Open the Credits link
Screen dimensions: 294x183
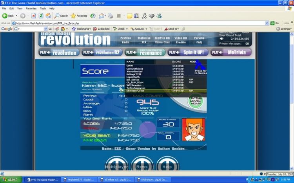(181, 42)
